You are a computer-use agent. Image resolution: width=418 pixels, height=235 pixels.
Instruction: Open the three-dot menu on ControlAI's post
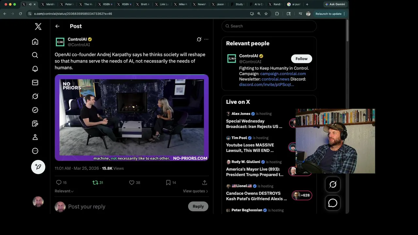point(206,39)
